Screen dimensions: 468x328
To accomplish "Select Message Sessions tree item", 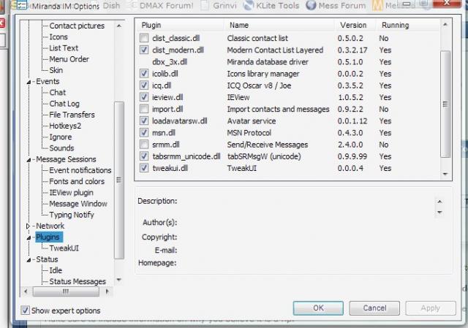I will pos(66,159).
